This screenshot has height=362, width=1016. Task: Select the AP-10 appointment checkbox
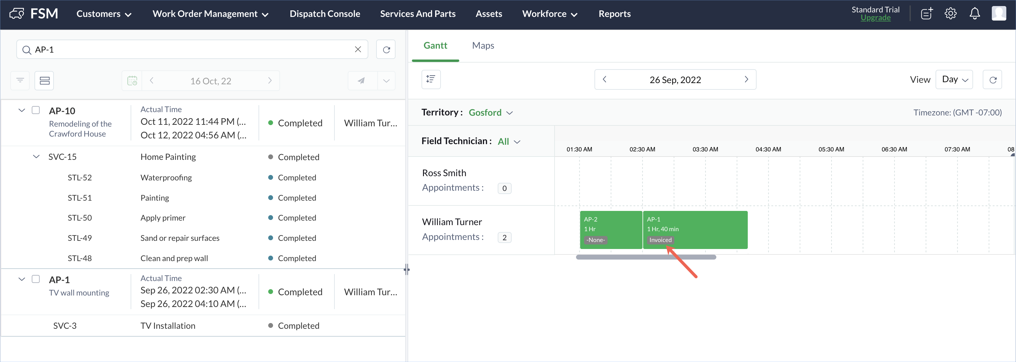click(36, 110)
